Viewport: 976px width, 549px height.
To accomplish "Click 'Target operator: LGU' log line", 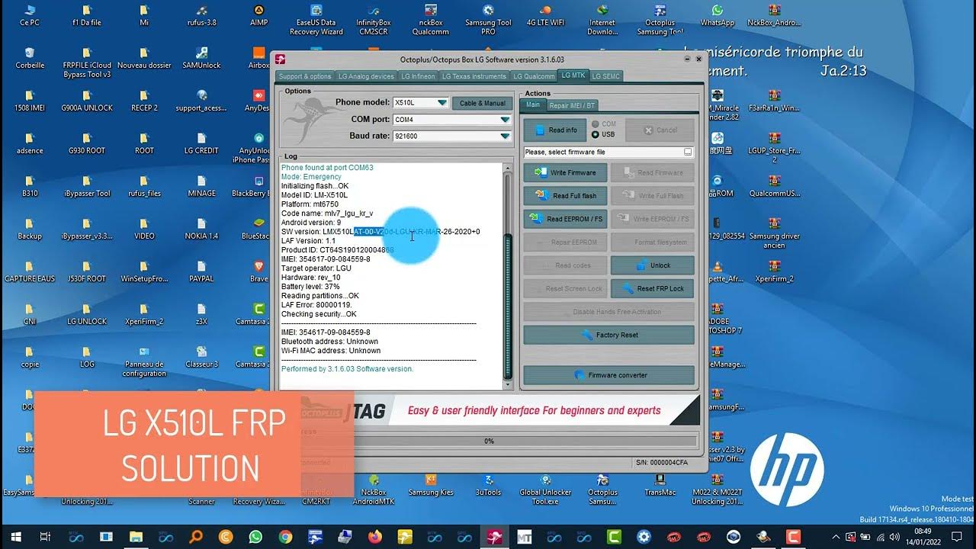I will coord(316,268).
